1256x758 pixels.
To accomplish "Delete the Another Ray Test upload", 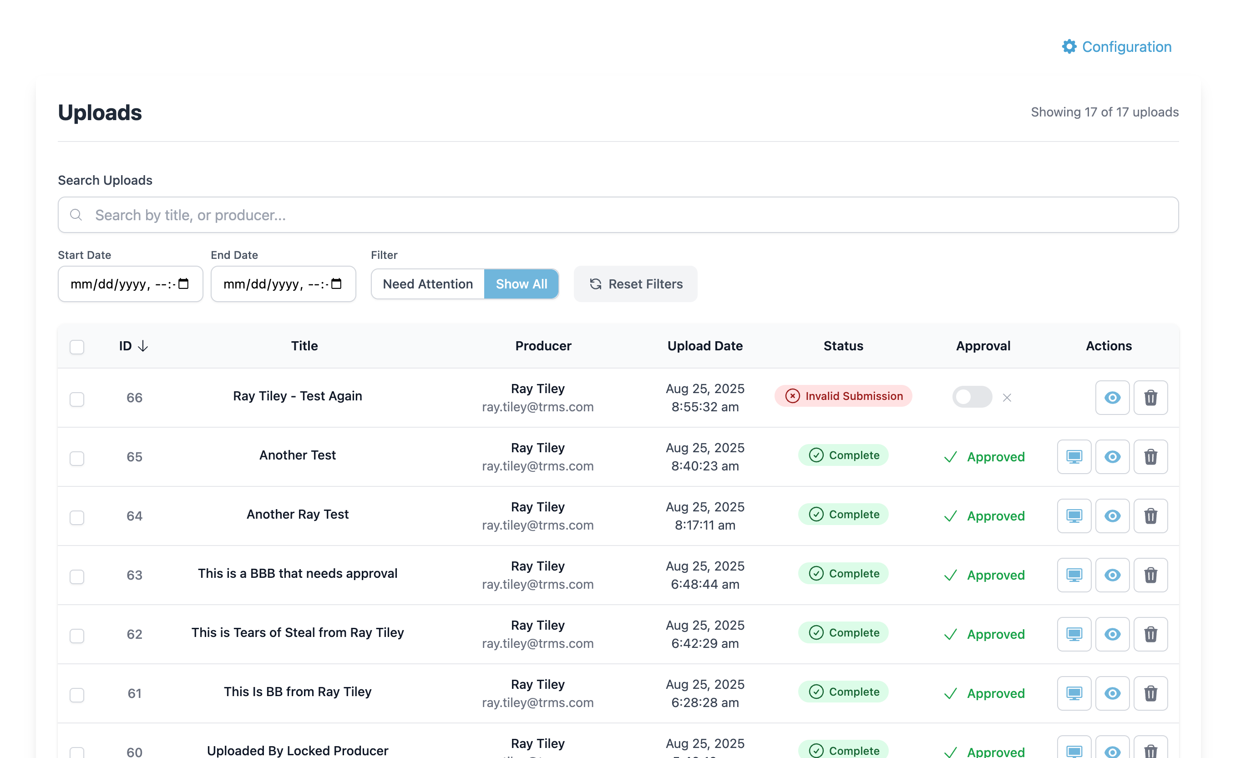I will (x=1150, y=516).
